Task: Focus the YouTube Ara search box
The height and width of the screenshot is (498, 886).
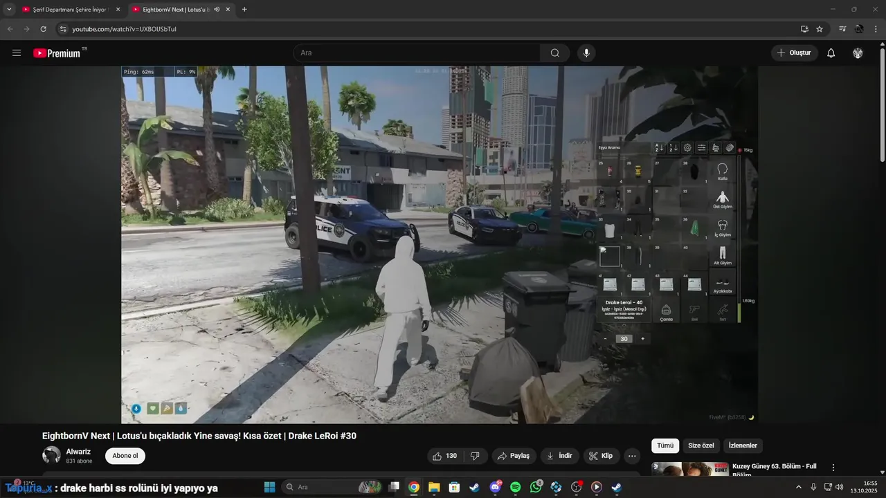Action: tap(417, 53)
